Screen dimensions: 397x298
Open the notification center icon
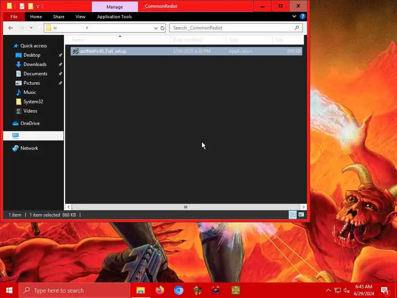click(385, 291)
